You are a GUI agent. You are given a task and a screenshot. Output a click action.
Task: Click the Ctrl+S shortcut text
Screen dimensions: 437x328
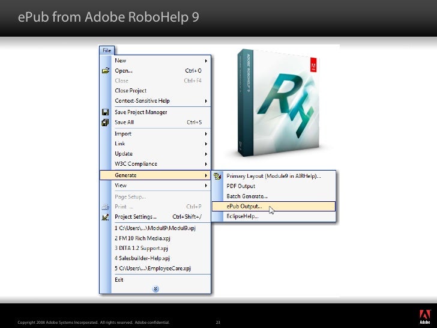pos(194,123)
